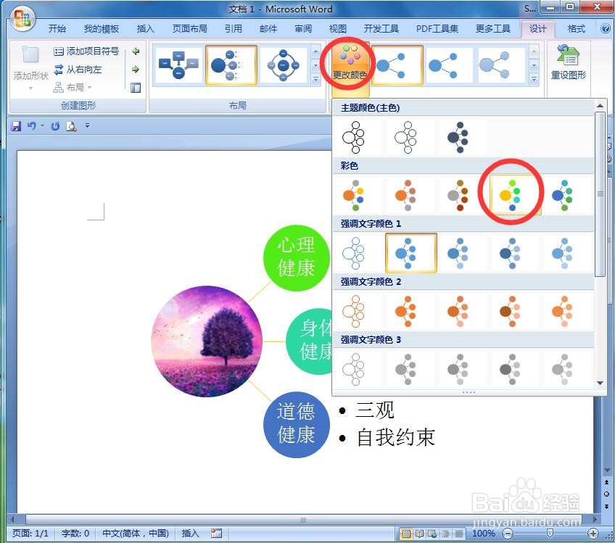
Task: Select the cycle circle layout thumbnail
Action: [283, 65]
